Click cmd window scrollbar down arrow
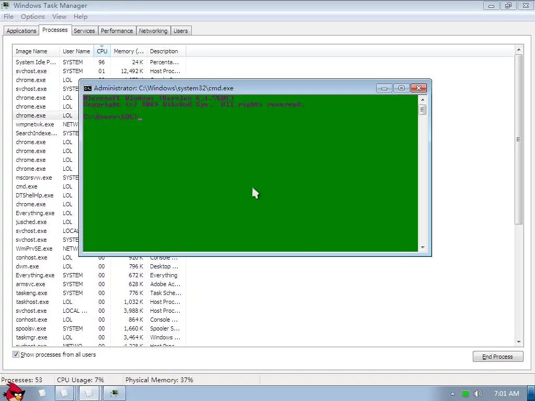Screen dimensions: 535x401 423,247
